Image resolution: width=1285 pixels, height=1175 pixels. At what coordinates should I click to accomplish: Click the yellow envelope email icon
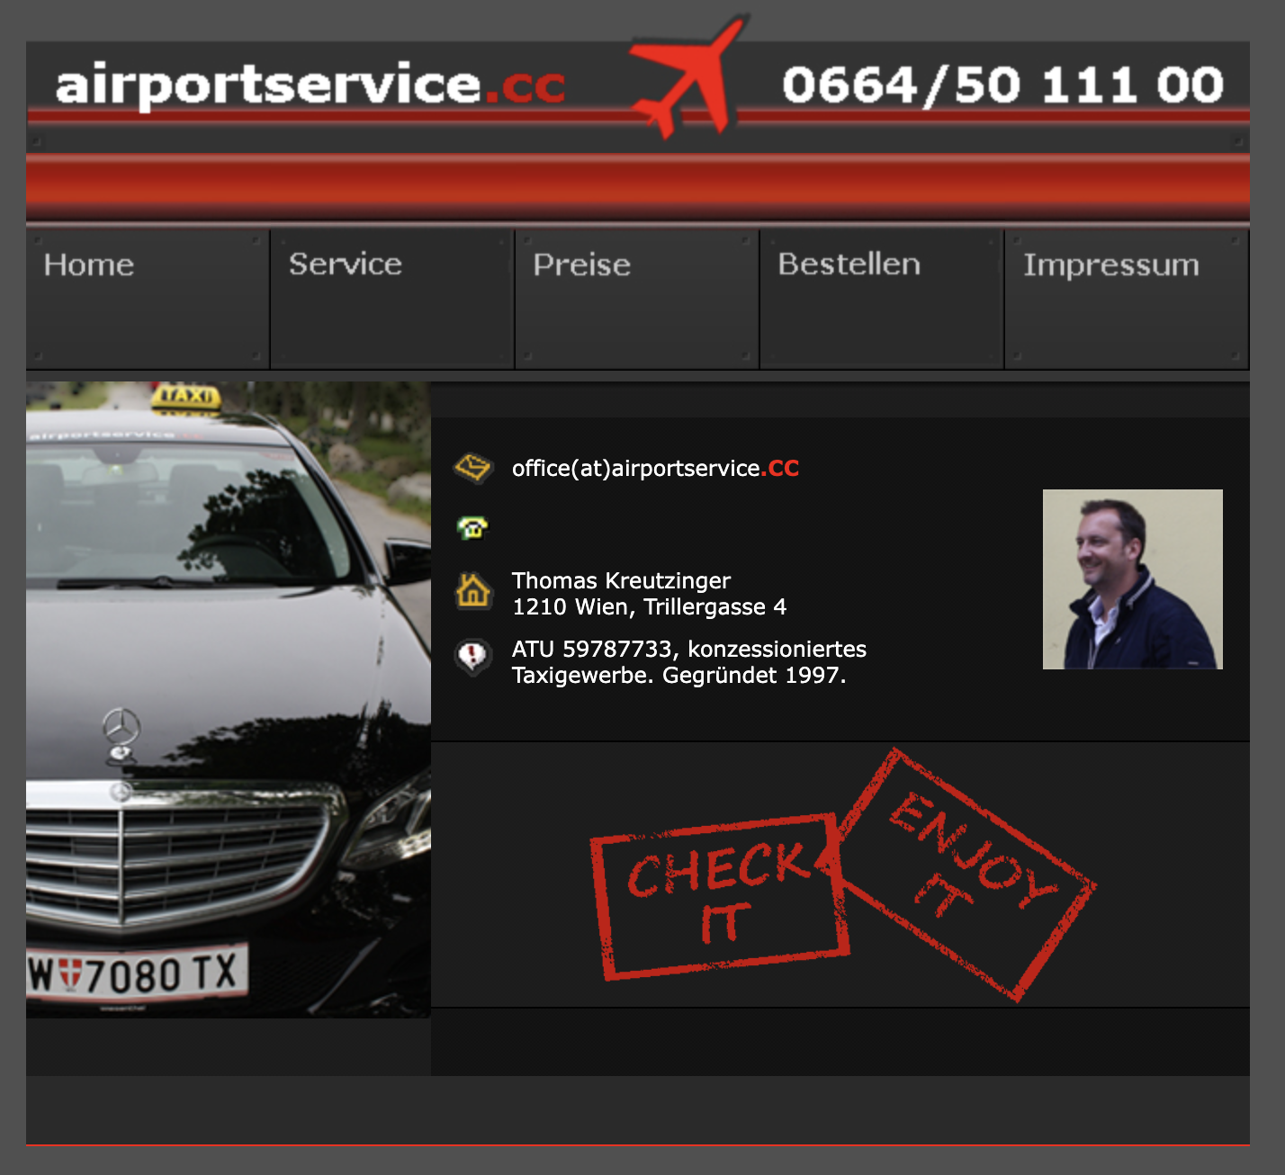click(472, 468)
